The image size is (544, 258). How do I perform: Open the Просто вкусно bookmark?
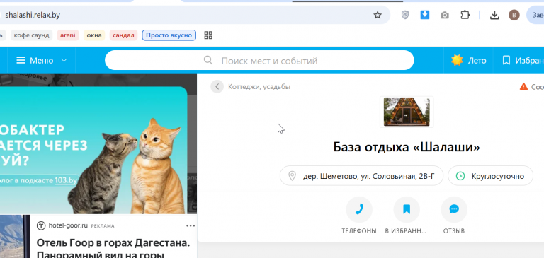[169, 35]
